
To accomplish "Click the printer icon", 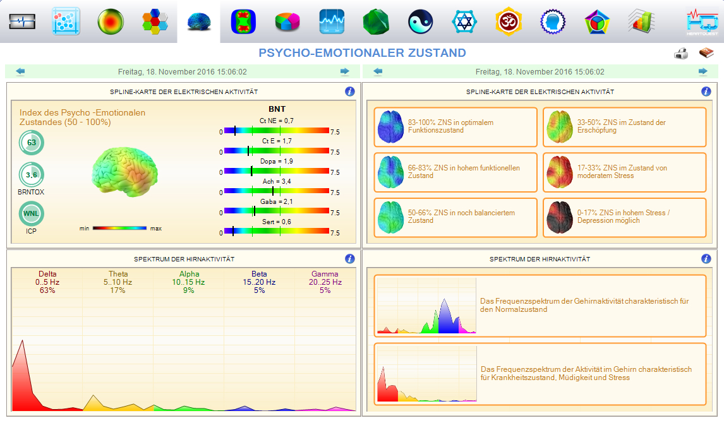I will [681, 54].
